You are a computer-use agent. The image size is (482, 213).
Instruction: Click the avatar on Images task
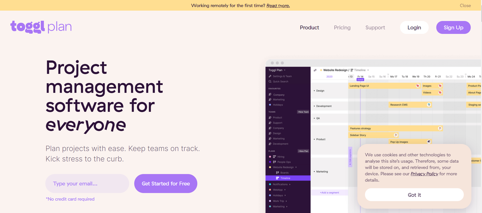point(440,86)
